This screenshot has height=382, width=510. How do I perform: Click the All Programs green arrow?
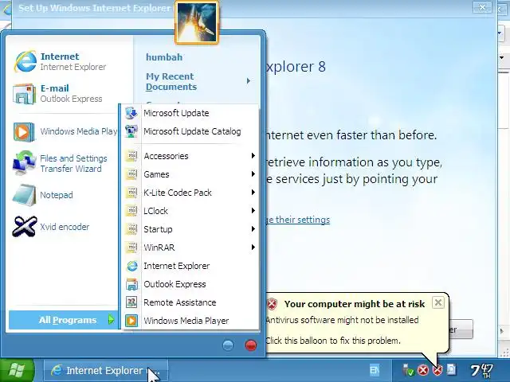(111, 320)
